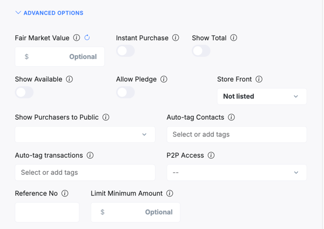The width and height of the screenshot is (324, 229).
Task: Enable the Allow Pledge toggle
Action: coord(125,92)
